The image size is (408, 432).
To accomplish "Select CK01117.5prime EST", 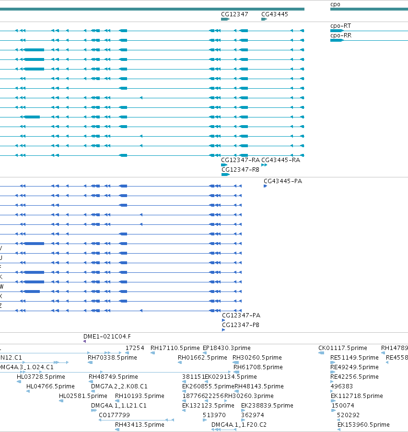I will (x=343, y=348).
